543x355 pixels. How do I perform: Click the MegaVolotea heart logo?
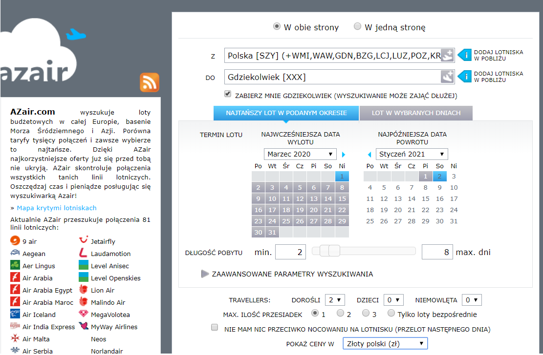coord(84,314)
